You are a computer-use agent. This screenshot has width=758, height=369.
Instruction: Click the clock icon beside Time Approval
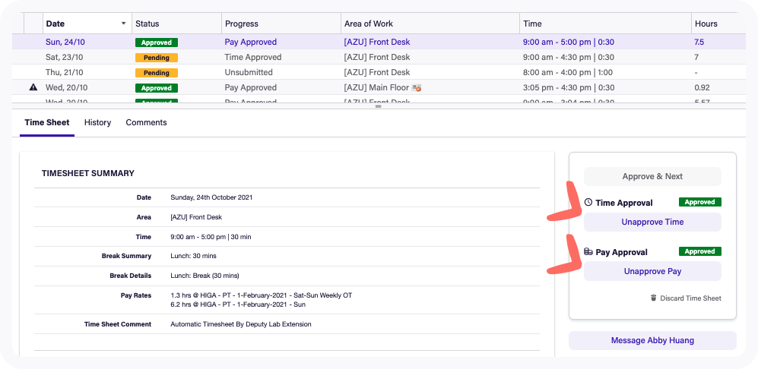point(588,203)
